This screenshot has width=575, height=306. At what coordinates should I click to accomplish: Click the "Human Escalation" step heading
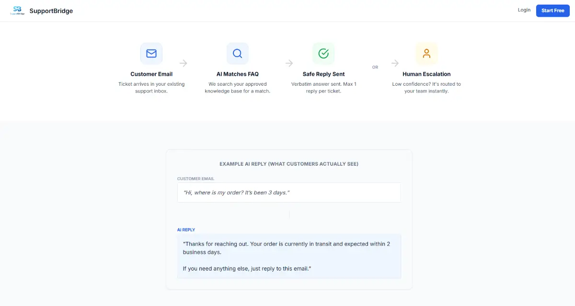(x=426, y=74)
